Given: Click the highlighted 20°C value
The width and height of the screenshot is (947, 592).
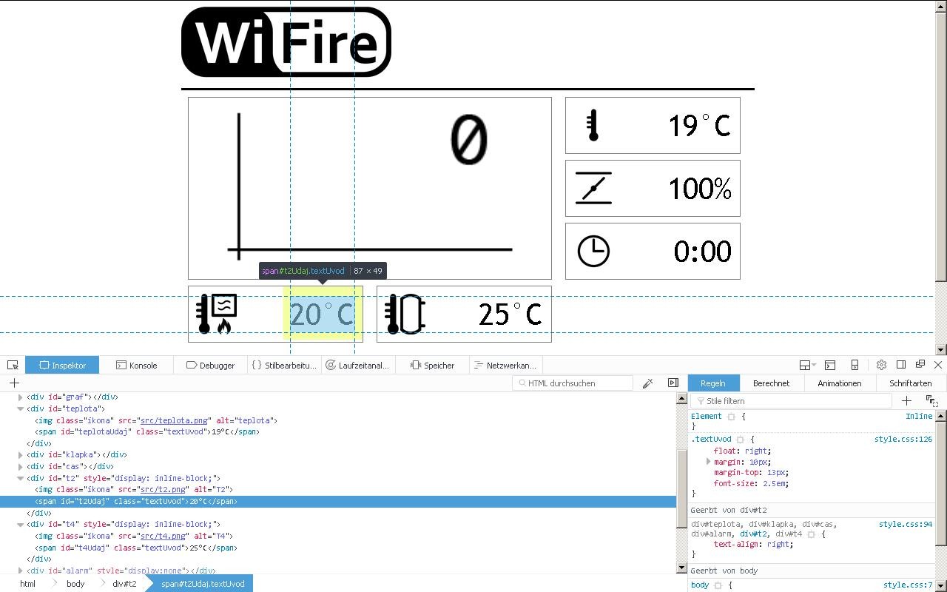Looking at the screenshot, I should (x=322, y=314).
